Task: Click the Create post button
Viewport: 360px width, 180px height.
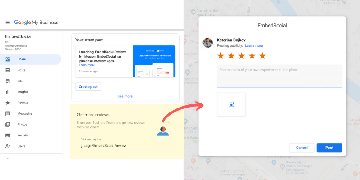Action: coord(88,87)
